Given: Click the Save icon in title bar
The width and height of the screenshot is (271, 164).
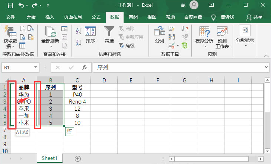Looking at the screenshot, I should pyautogui.click(x=10, y=6).
